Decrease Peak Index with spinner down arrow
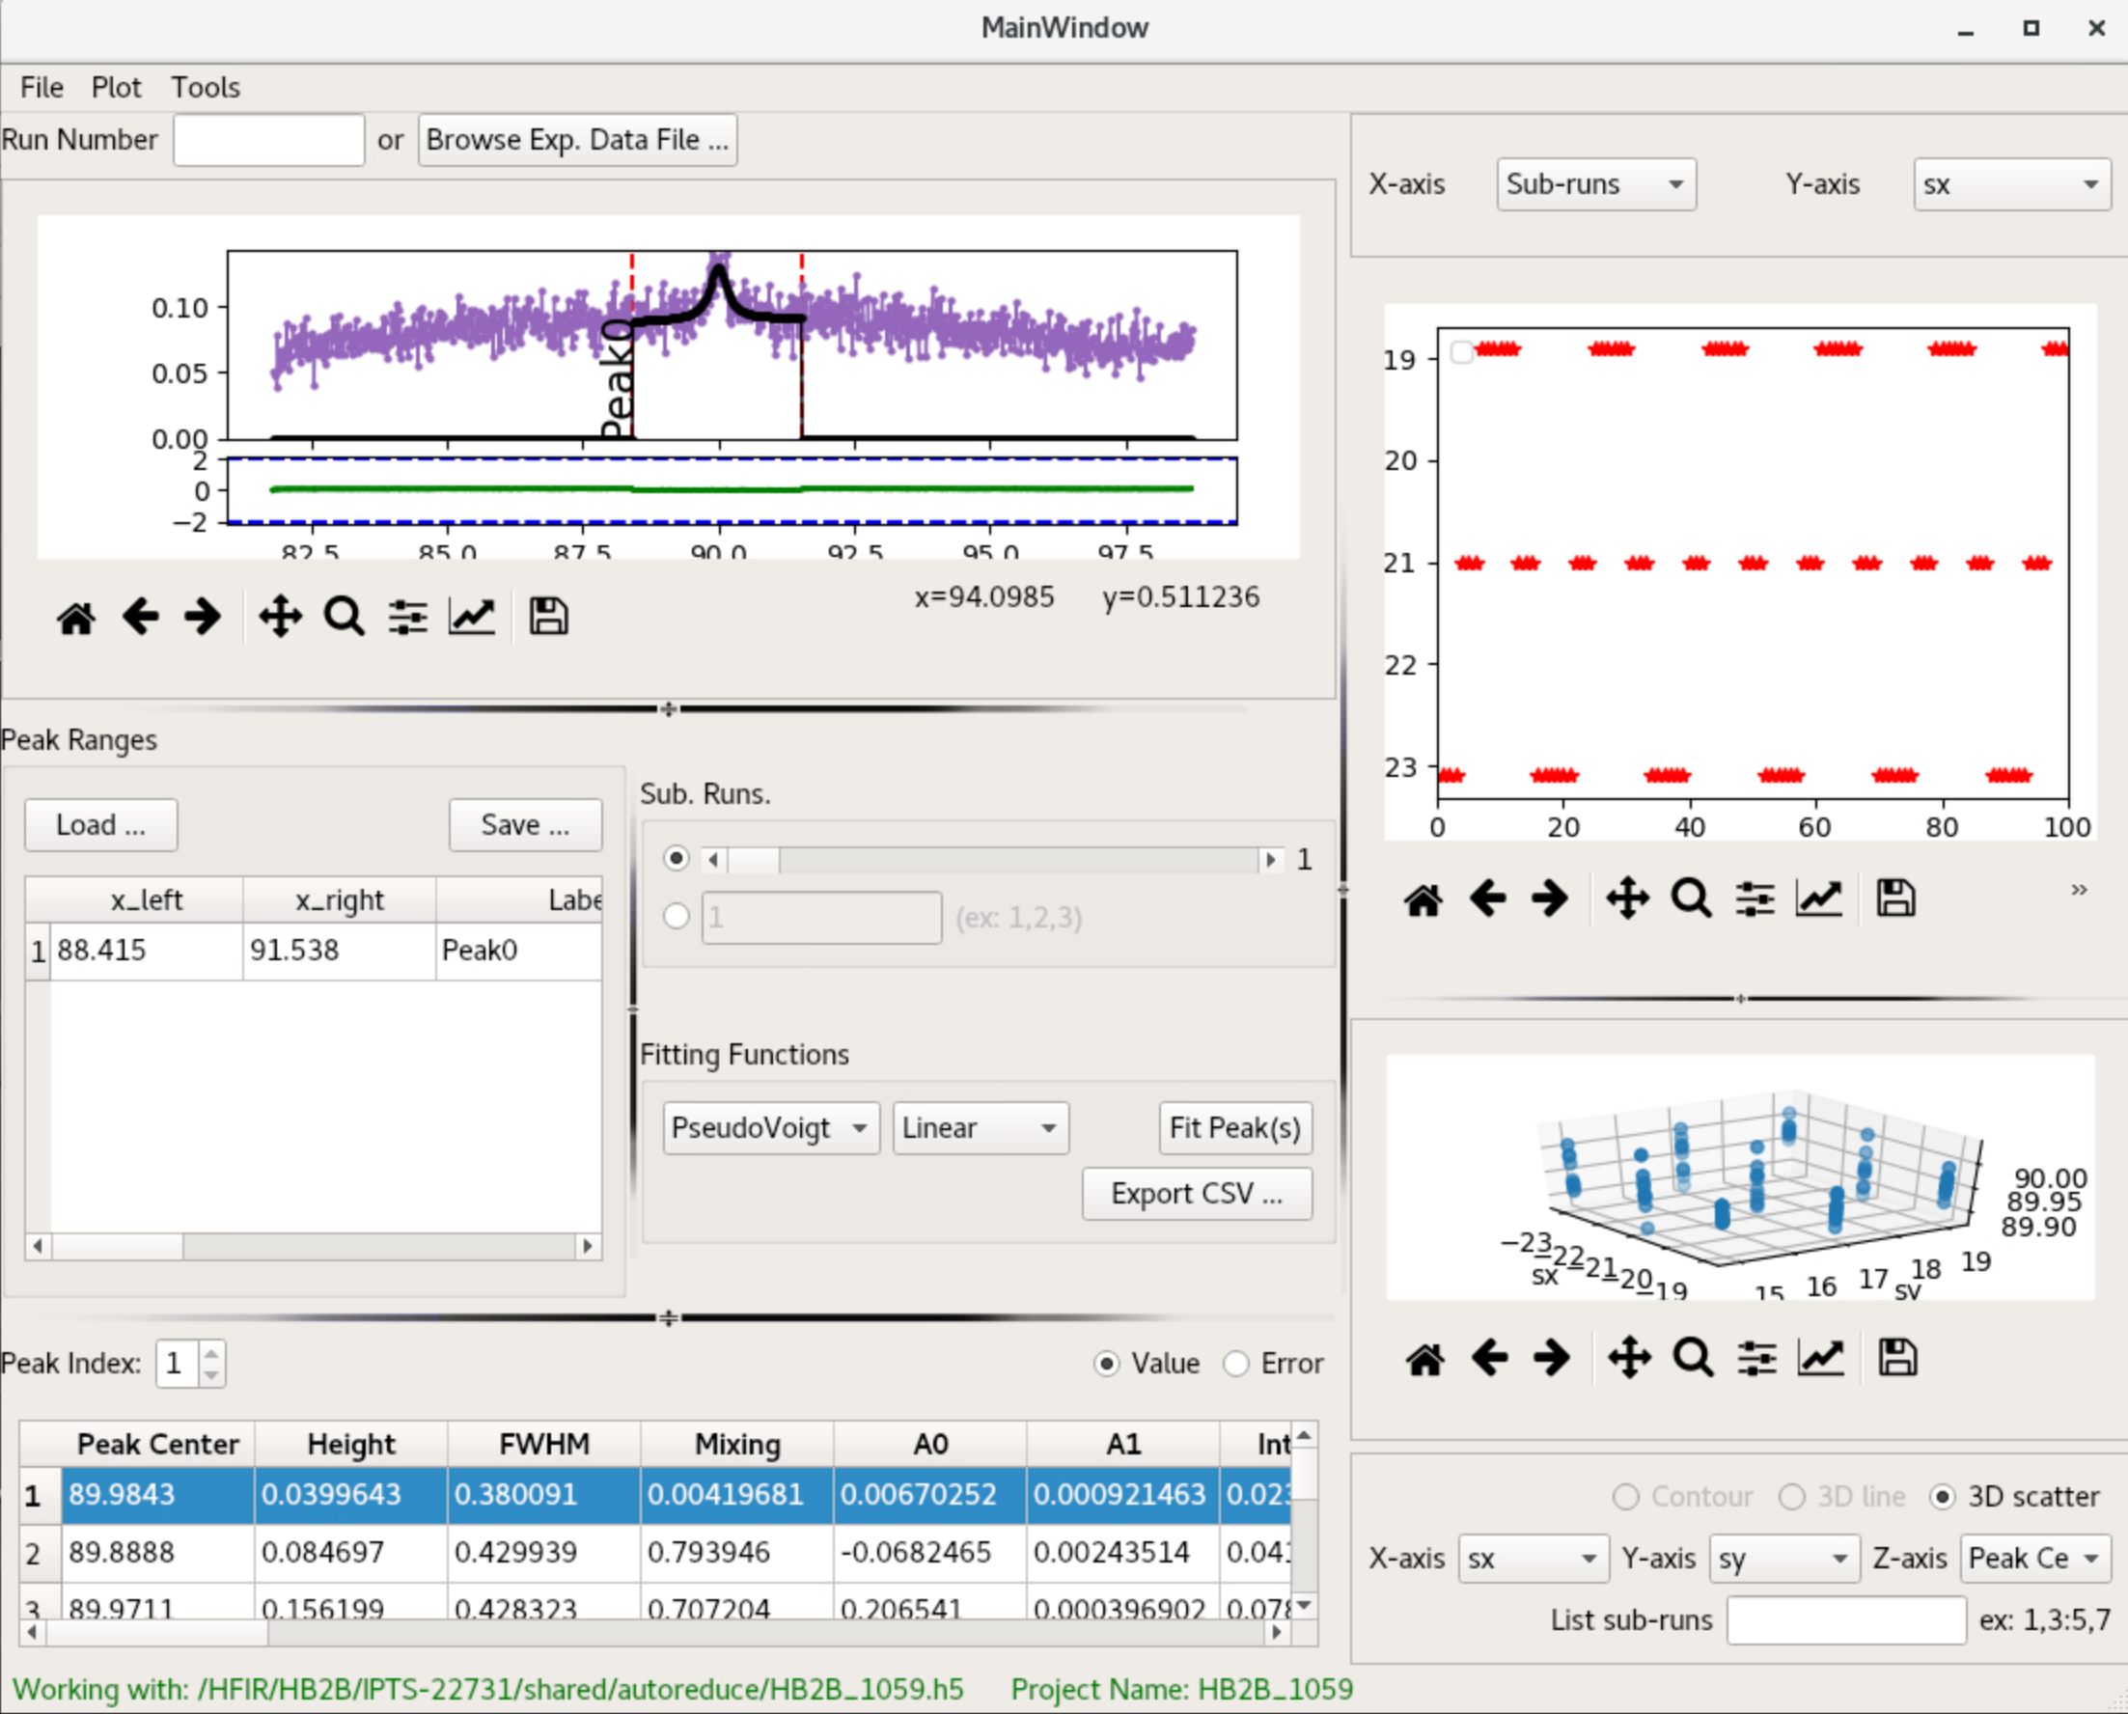 [x=211, y=1376]
